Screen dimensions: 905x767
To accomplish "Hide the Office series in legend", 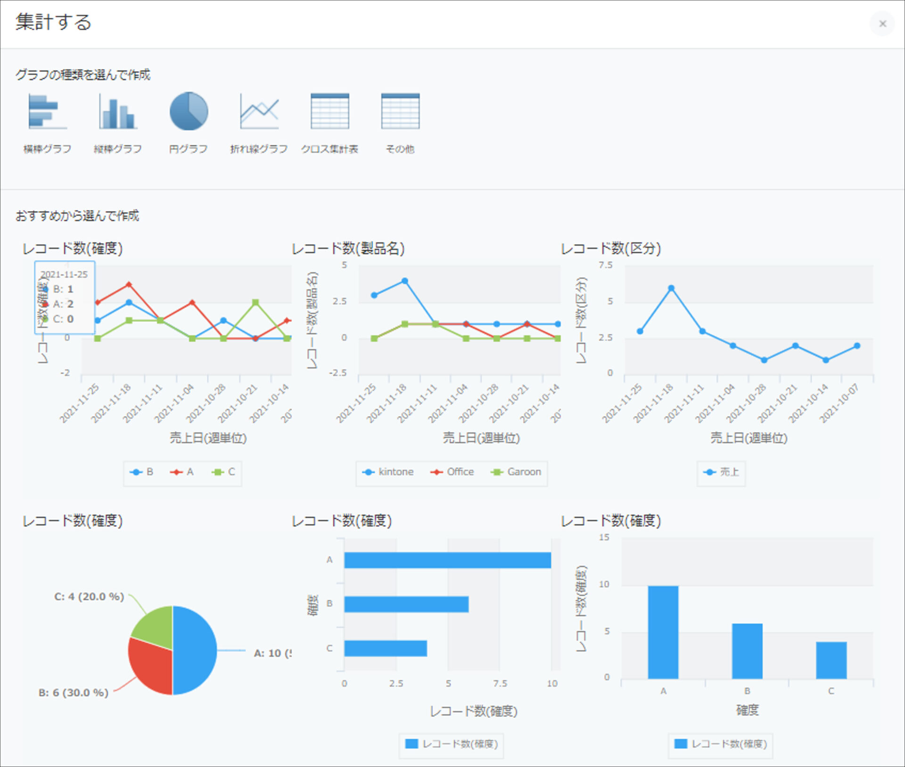I will pyautogui.click(x=452, y=472).
